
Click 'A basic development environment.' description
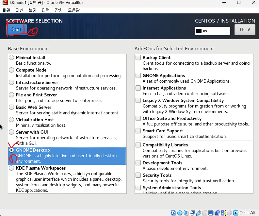point(175,168)
